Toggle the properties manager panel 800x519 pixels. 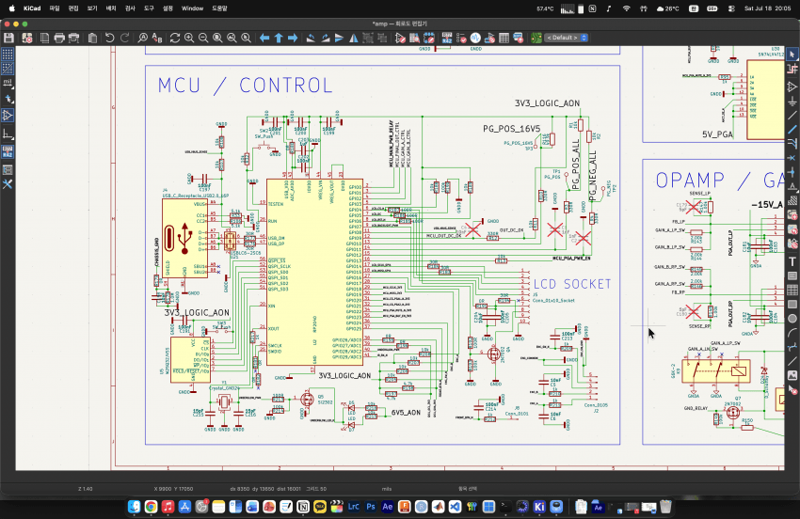(8, 184)
